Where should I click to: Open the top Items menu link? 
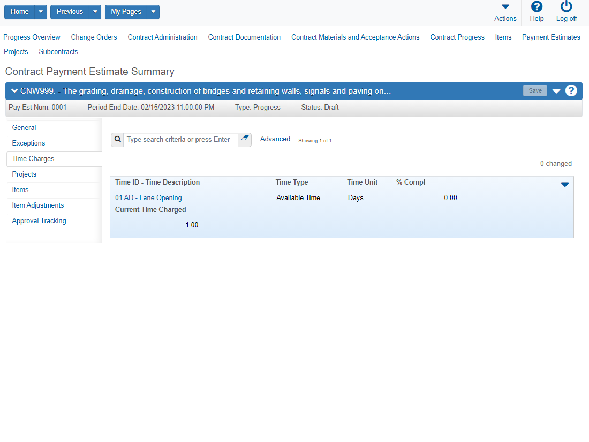[x=503, y=37]
